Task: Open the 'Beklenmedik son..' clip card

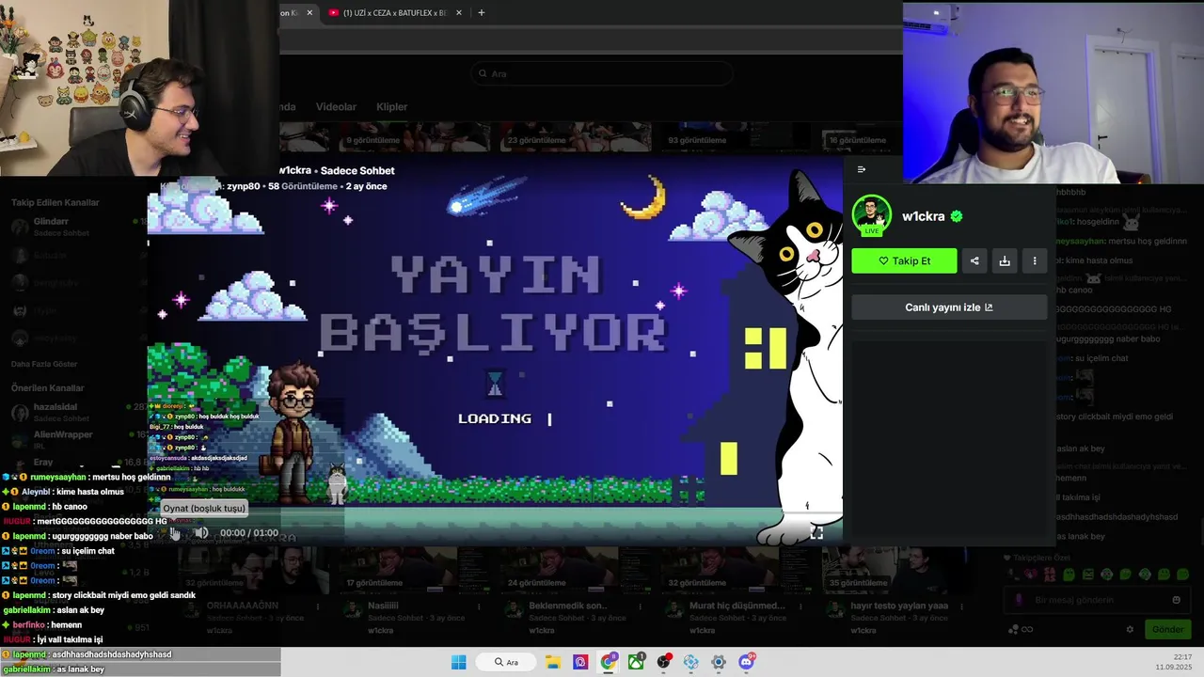Action: point(576,591)
